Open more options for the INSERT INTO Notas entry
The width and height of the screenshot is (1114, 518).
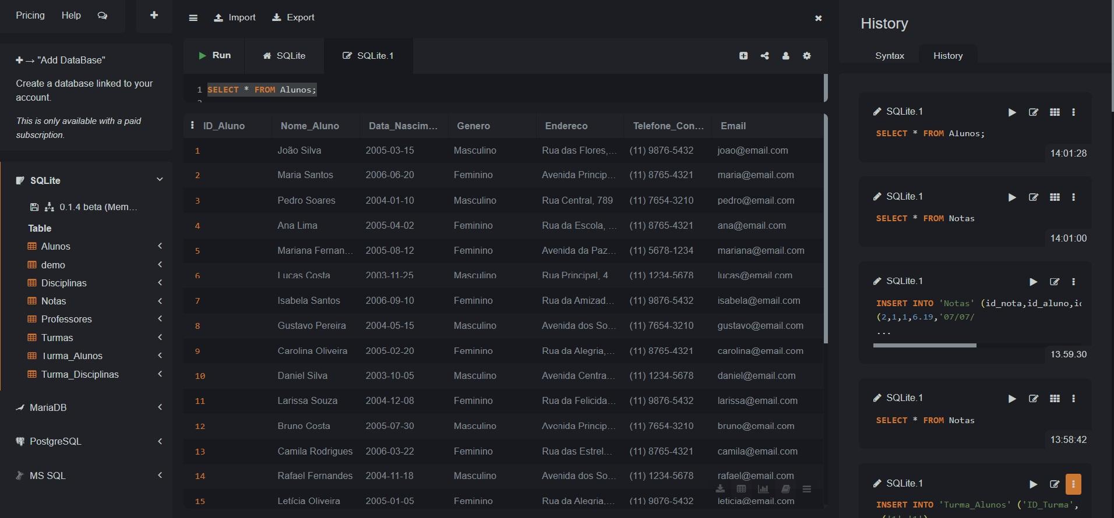coord(1073,282)
